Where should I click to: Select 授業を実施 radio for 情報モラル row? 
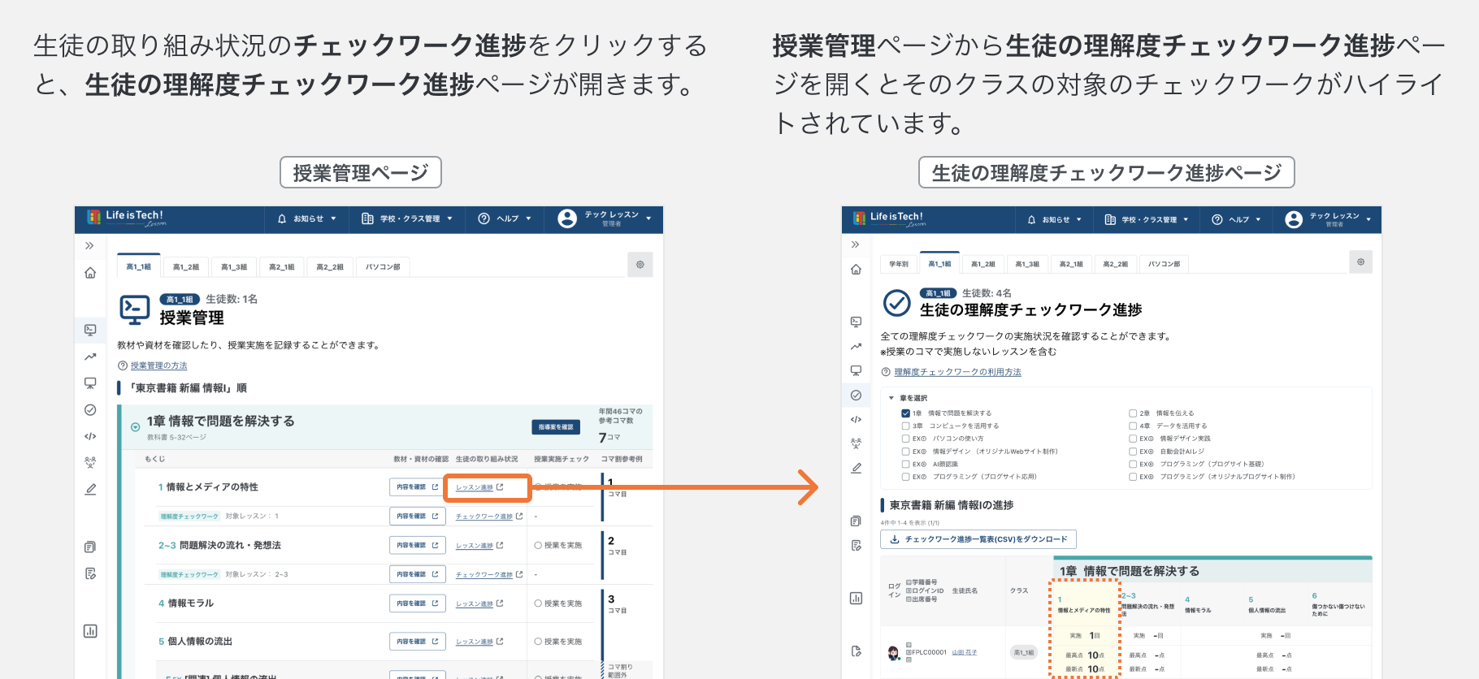[x=538, y=603]
